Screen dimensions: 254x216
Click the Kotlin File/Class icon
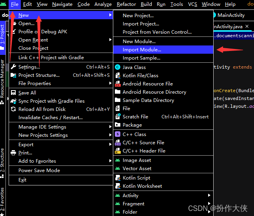pyautogui.click(x=118, y=76)
